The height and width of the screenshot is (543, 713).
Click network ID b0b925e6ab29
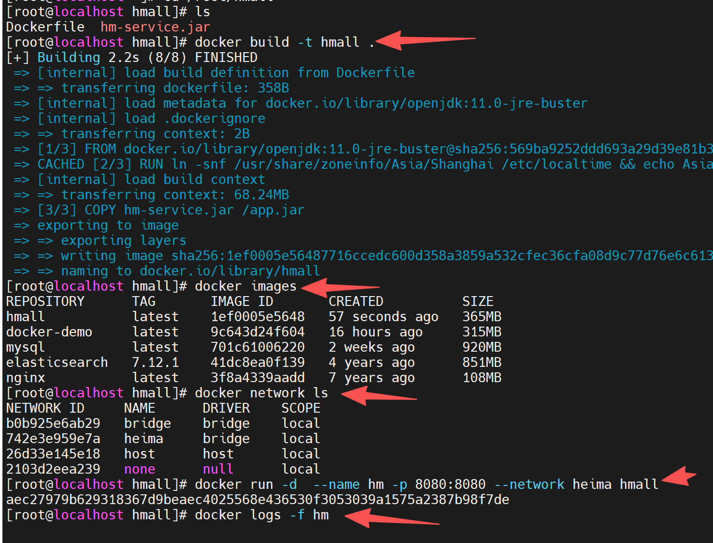(x=53, y=423)
